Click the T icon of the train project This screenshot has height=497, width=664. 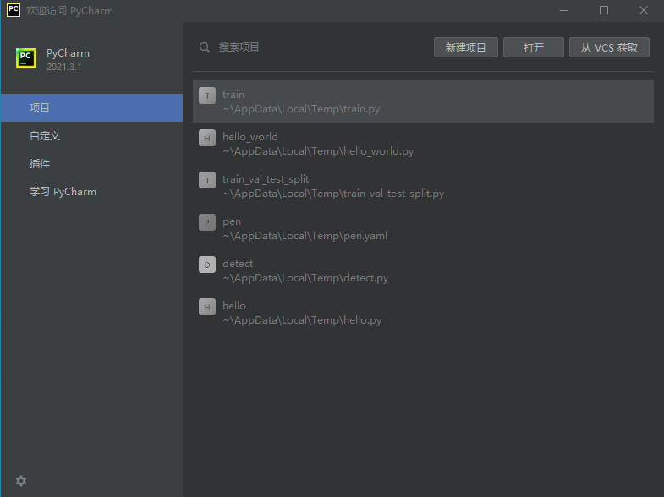[x=207, y=96]
